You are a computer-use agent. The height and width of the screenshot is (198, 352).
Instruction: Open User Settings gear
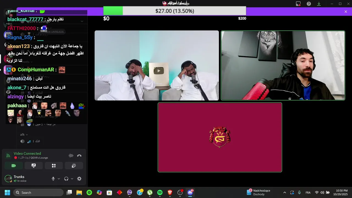[79, 179]
